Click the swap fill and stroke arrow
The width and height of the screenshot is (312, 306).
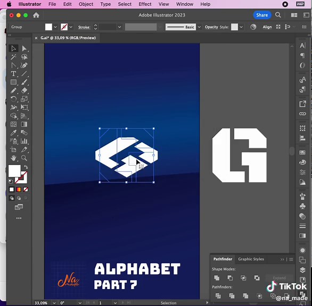point(26,167)
